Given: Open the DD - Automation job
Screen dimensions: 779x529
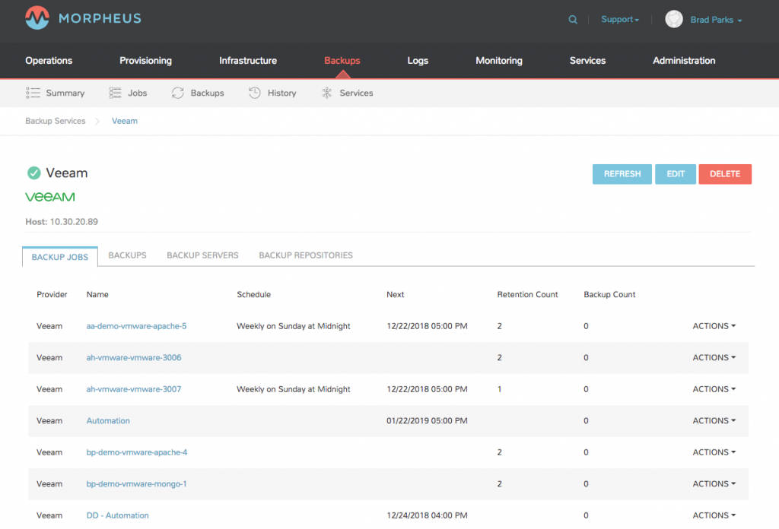Looking at the screenshot, I should pyautogui.click(x=117, y=515).
